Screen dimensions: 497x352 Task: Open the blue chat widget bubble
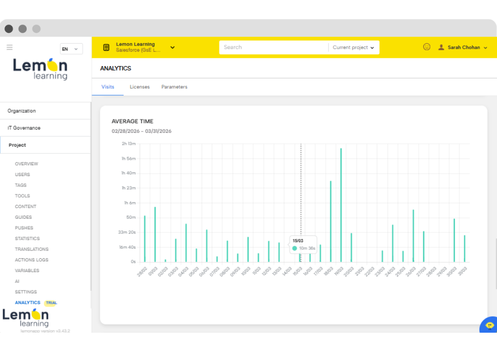coord(489,325)
